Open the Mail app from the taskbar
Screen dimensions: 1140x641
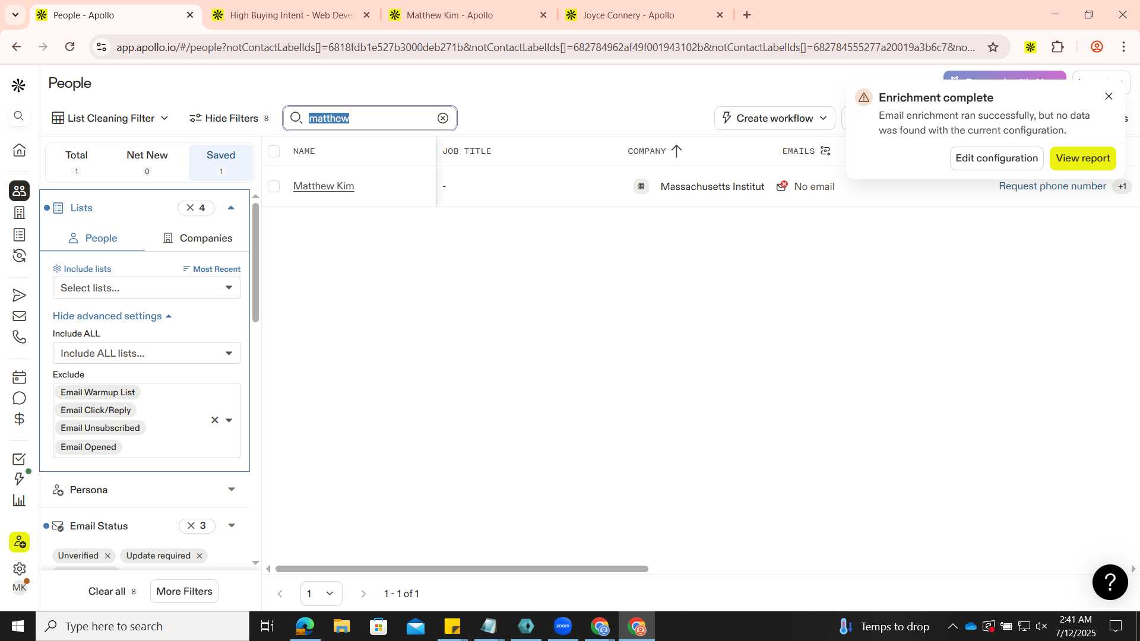415,626
